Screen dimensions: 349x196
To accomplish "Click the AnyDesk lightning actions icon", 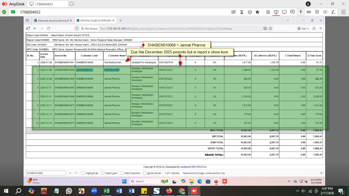I will coord(301,12).
